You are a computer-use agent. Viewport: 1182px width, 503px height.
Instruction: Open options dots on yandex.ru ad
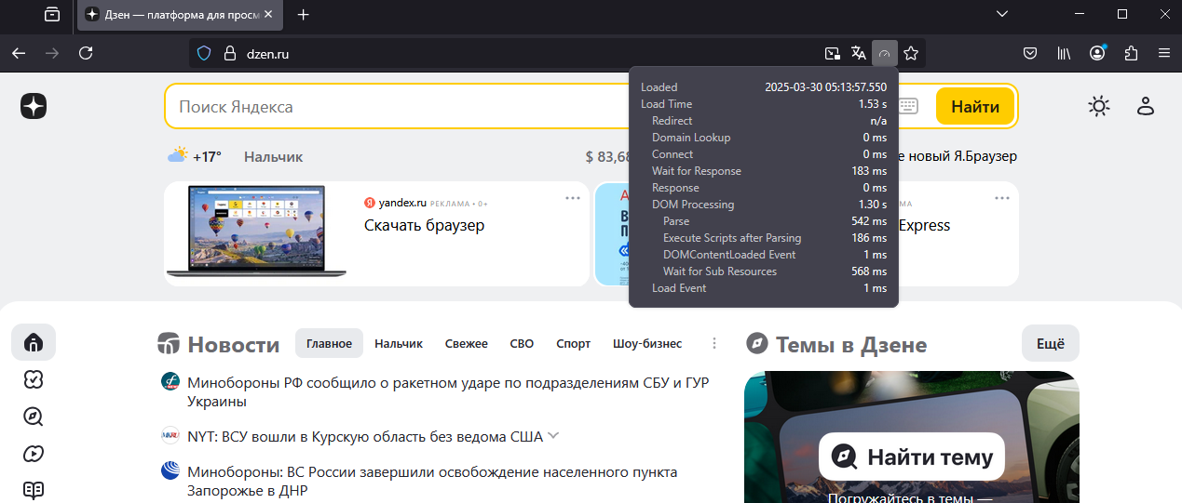pyautogui.click(x=573, y=198)
